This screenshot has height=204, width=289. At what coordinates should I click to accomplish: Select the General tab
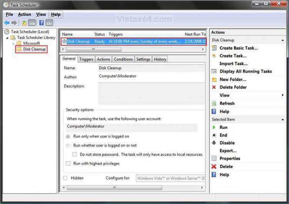69,59
